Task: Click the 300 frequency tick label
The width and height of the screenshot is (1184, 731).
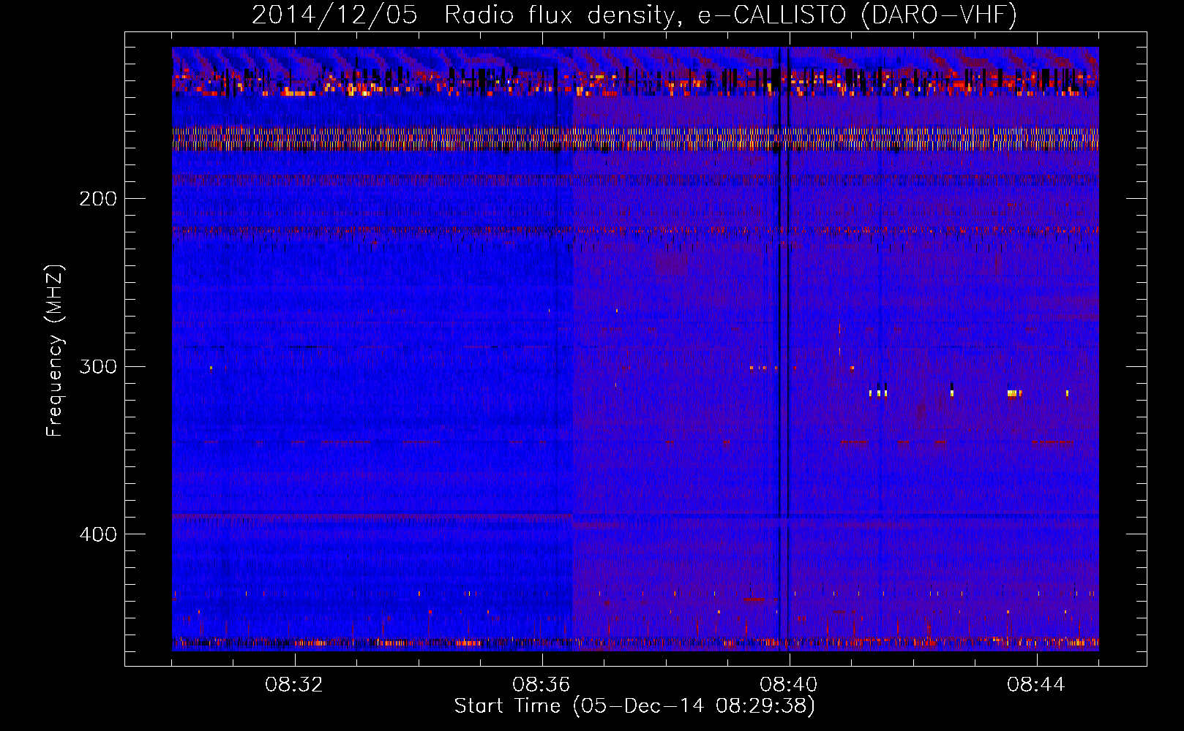Action: tap(97, 367)
